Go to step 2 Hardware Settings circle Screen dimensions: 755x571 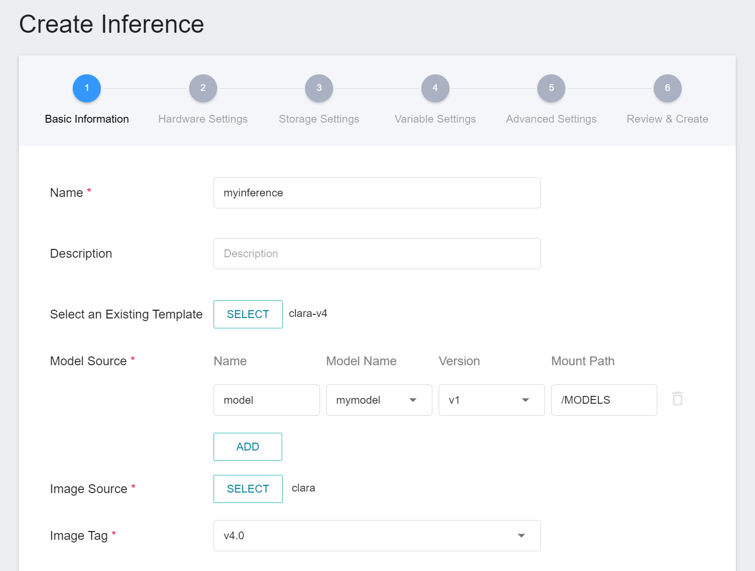click(203, 88)
